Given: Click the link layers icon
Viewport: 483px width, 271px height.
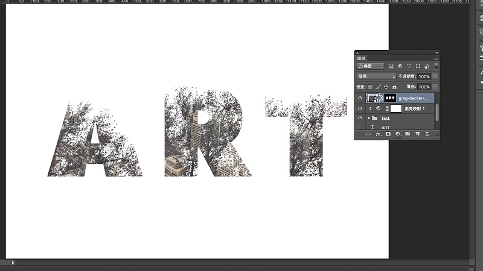Looking at the screenshot, I should pyautogui.click(x=368, y=134).
